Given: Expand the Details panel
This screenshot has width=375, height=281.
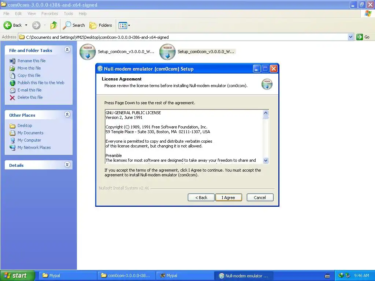Looking at the screenshot, I should [x=67, y=165].
